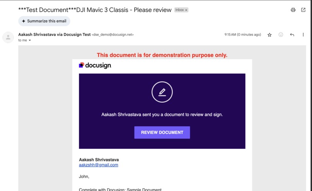Click the pen signature circle icon

tap(162, 92)
